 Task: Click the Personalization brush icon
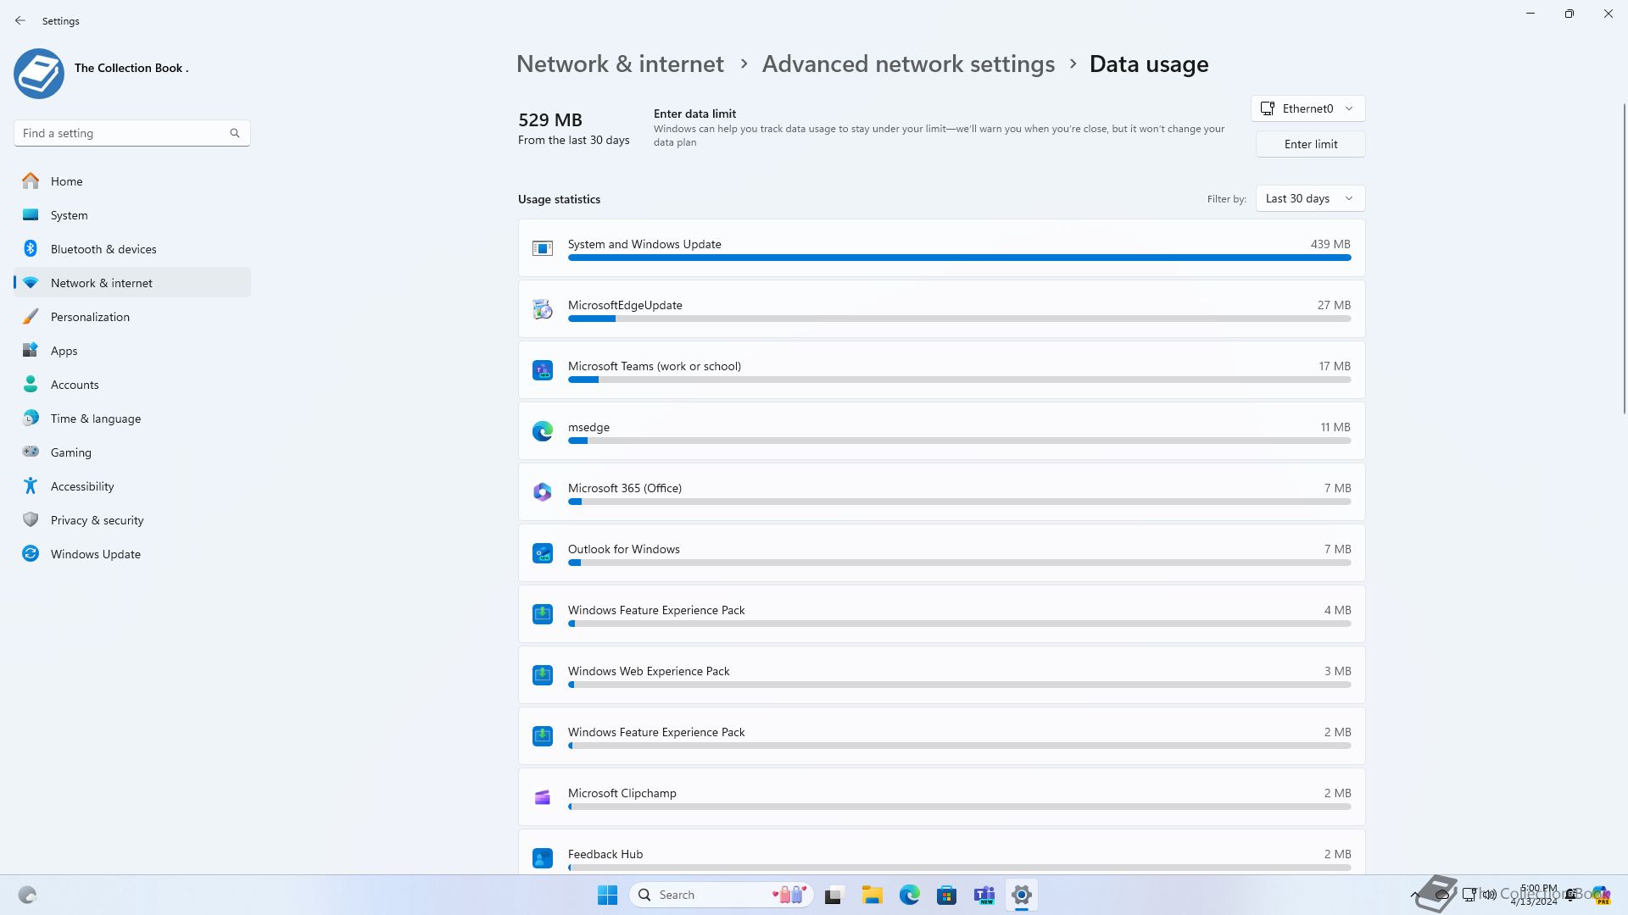click(31, 316)
